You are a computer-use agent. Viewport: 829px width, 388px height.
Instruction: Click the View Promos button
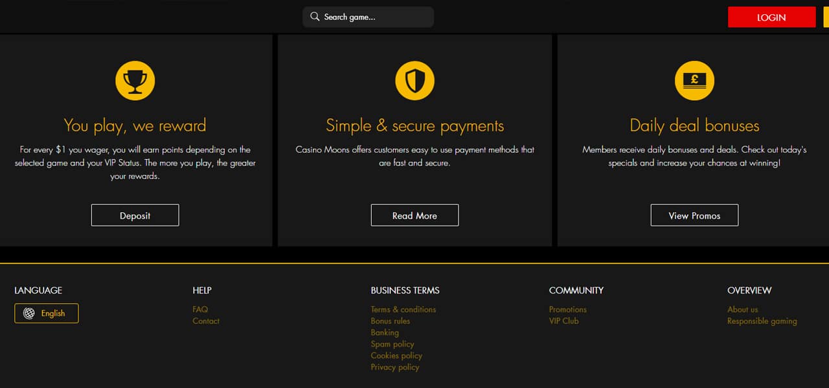[x=694, y=215]
